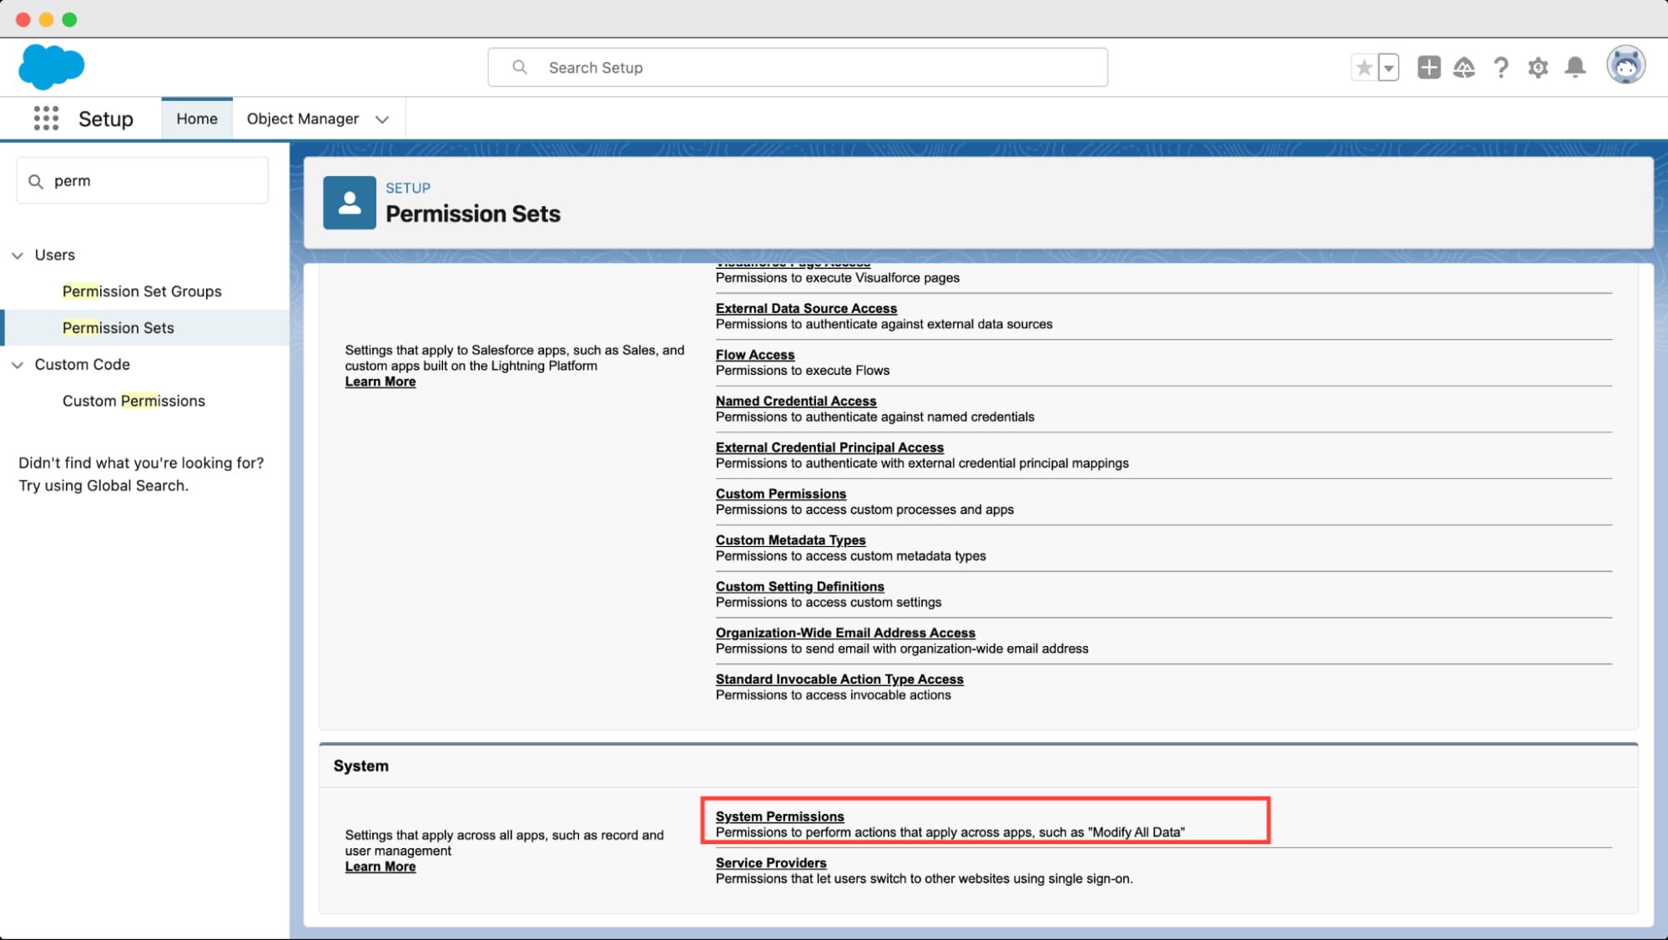This screenshot has height=940, width=1668.
Task: Open the Help question mark icon
Action: click(1501, 68)
